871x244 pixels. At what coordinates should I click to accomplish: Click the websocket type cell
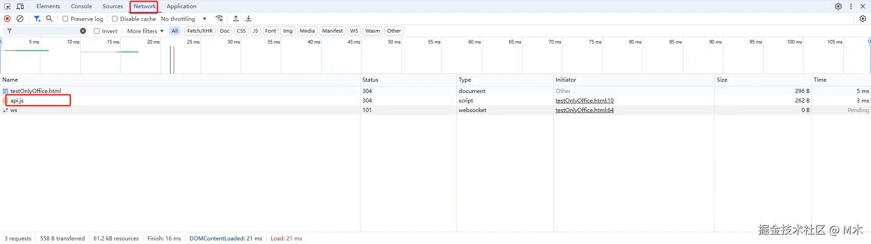pos(472,110)
